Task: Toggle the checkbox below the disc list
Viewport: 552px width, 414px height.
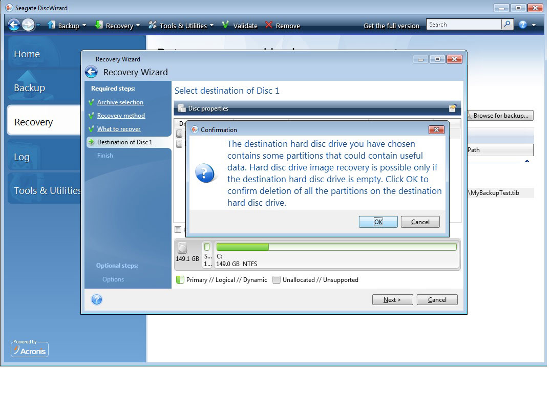Action: [178, 230]
